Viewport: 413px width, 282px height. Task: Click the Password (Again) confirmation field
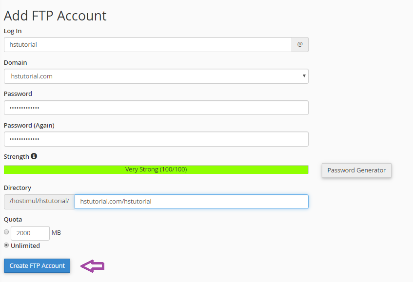(x=156, y=139)
